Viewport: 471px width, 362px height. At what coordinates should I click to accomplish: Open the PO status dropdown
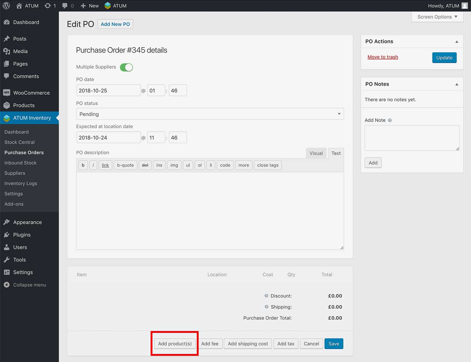coord(210,114)
